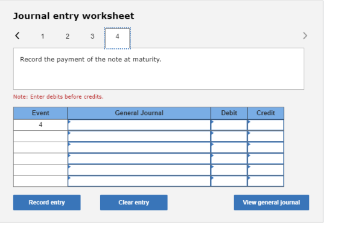The image size is (338, 226).
Task: Select Credit cell in third row
Action: pyautogui.click(x=266, y=148)
